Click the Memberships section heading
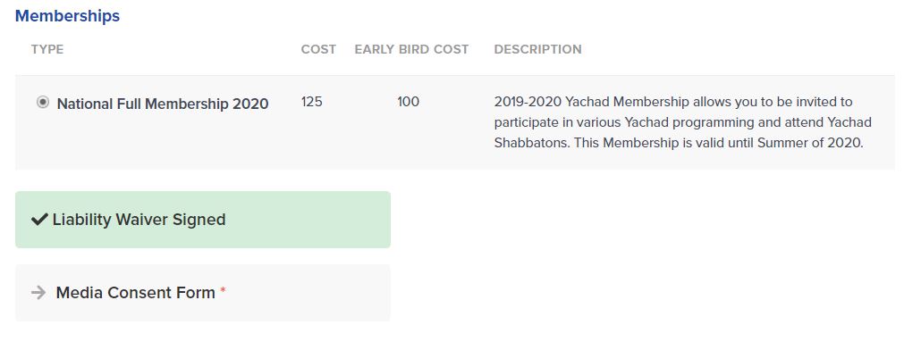 click(68, 16)
